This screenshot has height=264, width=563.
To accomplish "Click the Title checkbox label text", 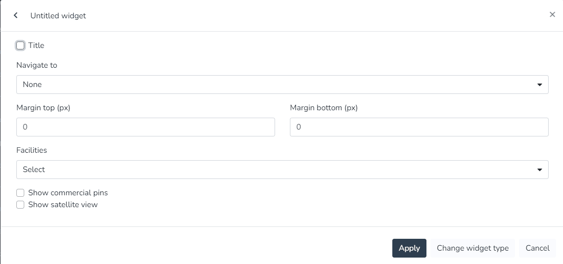I will tap(36, 45).
